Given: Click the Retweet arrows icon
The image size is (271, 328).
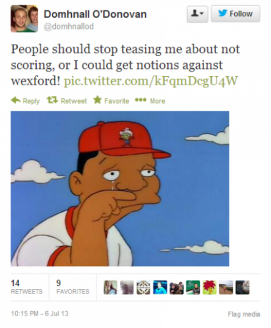Looking at the screenshot, I should [52, 100].
